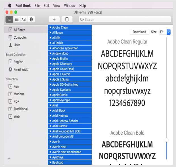Select custom text preview mode
This screenshot has height=167, width=176.
[x=24, y=19]
